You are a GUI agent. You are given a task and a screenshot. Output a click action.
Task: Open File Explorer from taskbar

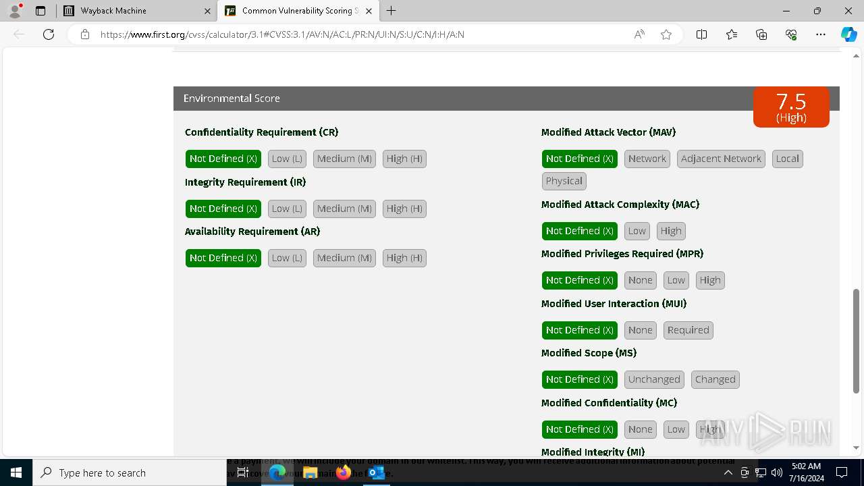[310, 473]
